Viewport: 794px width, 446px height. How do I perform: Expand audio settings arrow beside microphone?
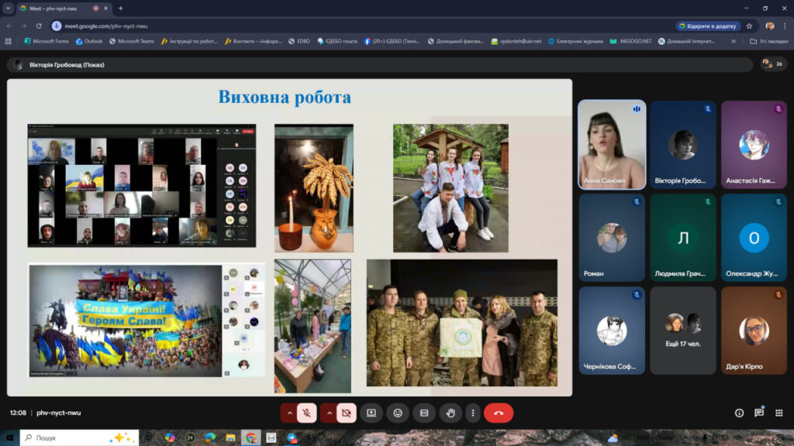coord(289,413)
